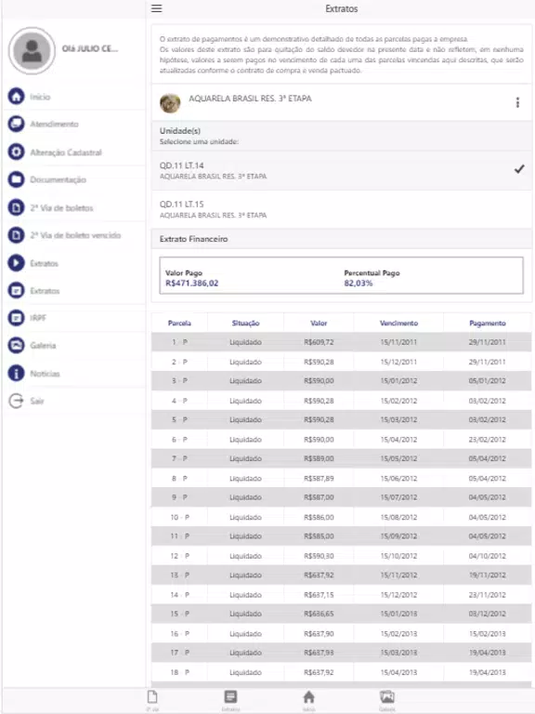535x714 pixels.
Task: Open IRPF icon in sidebar
Action: coord(17,318)
